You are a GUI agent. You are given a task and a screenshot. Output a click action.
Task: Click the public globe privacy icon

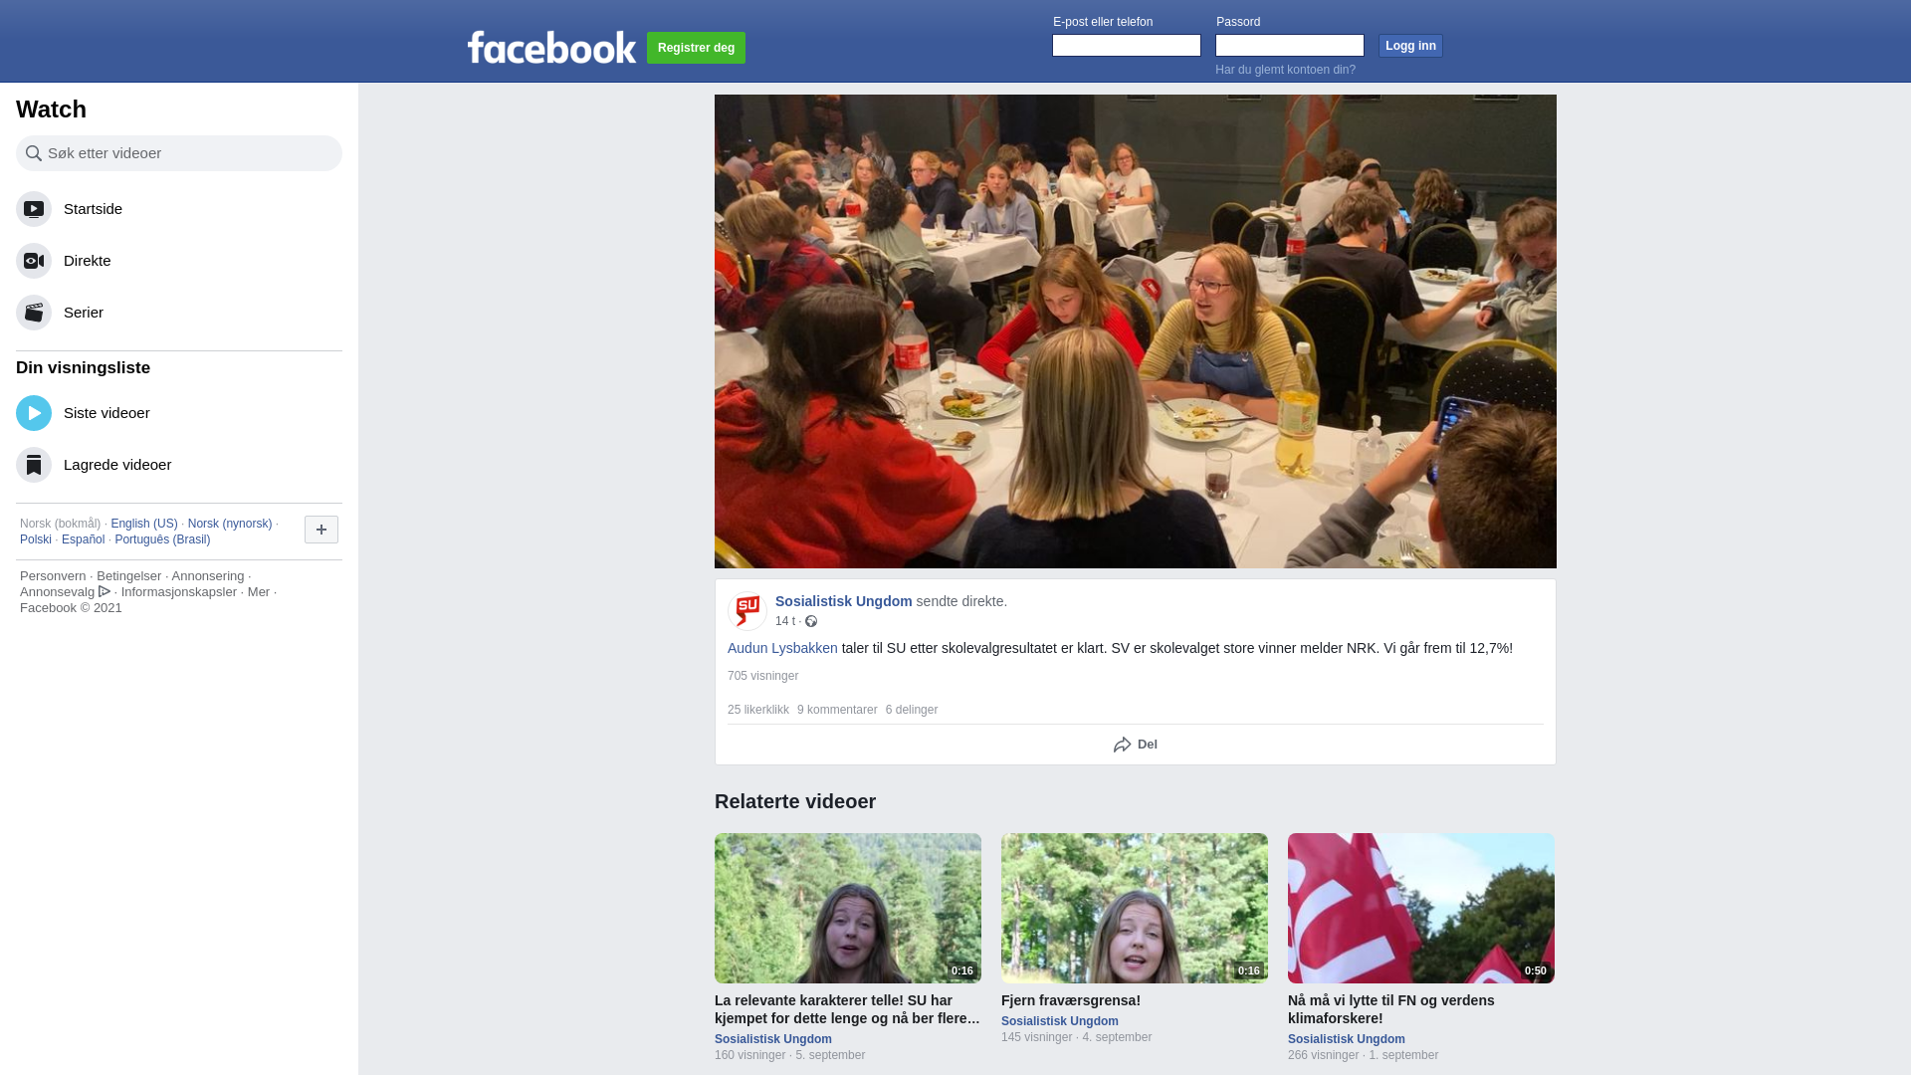(811, 621)
